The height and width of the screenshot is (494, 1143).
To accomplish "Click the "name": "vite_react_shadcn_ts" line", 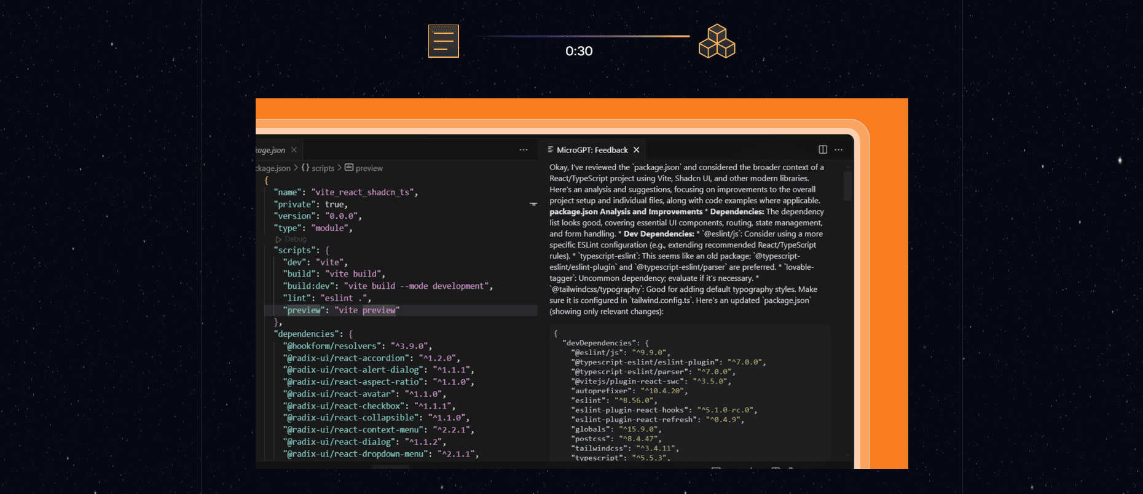I will [346, 192].
